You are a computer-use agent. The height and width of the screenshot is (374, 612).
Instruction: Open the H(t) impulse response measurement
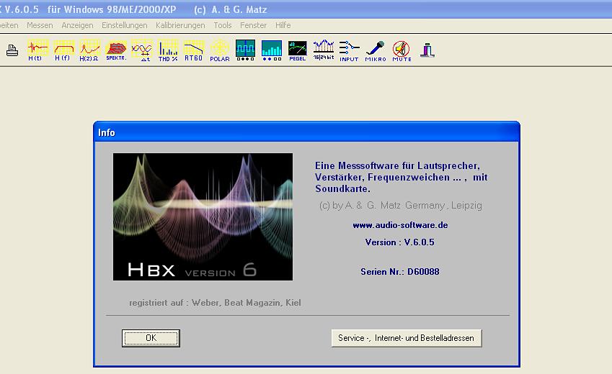click(x=37, y=50)
